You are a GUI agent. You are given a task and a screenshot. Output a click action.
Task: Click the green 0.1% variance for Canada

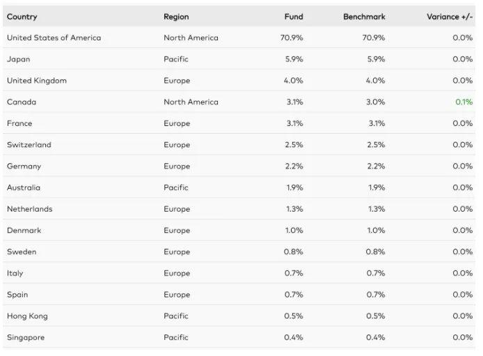click(464, 102)
